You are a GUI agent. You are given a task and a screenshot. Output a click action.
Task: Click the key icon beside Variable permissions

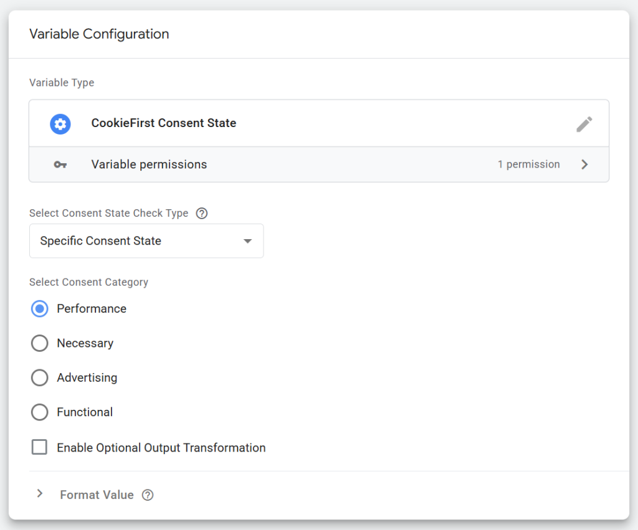click(x=60, y=164)
